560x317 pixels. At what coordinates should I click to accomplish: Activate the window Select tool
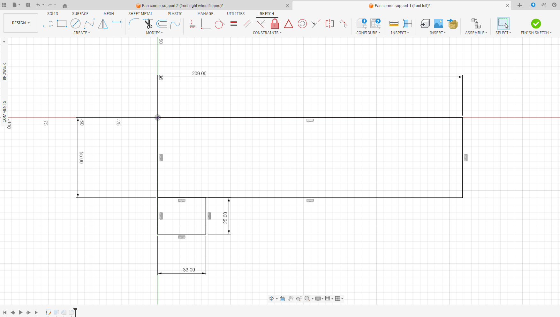coord(503,24)
